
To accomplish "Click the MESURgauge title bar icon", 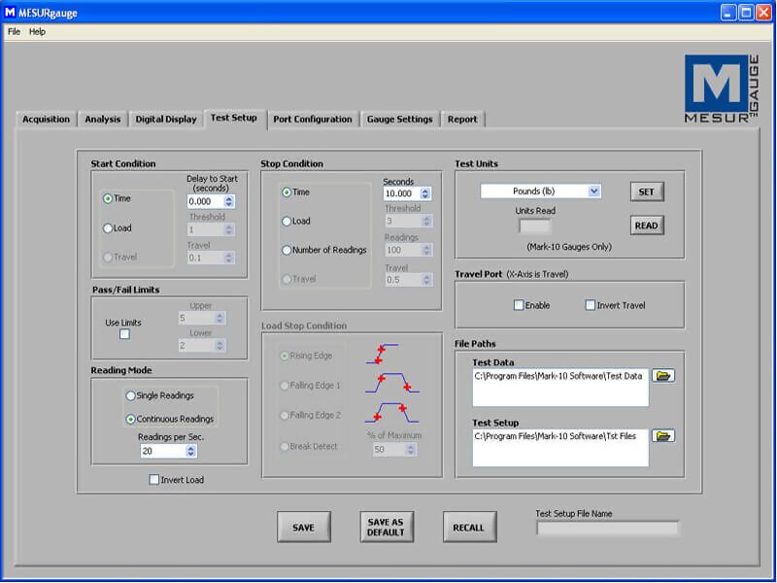I will pos(10,12).
